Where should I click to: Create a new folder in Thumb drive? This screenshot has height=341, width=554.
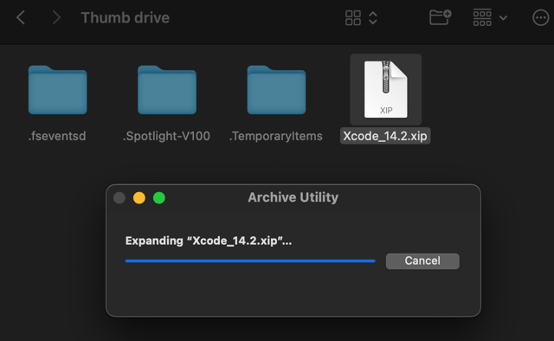[x=441, y=17]
